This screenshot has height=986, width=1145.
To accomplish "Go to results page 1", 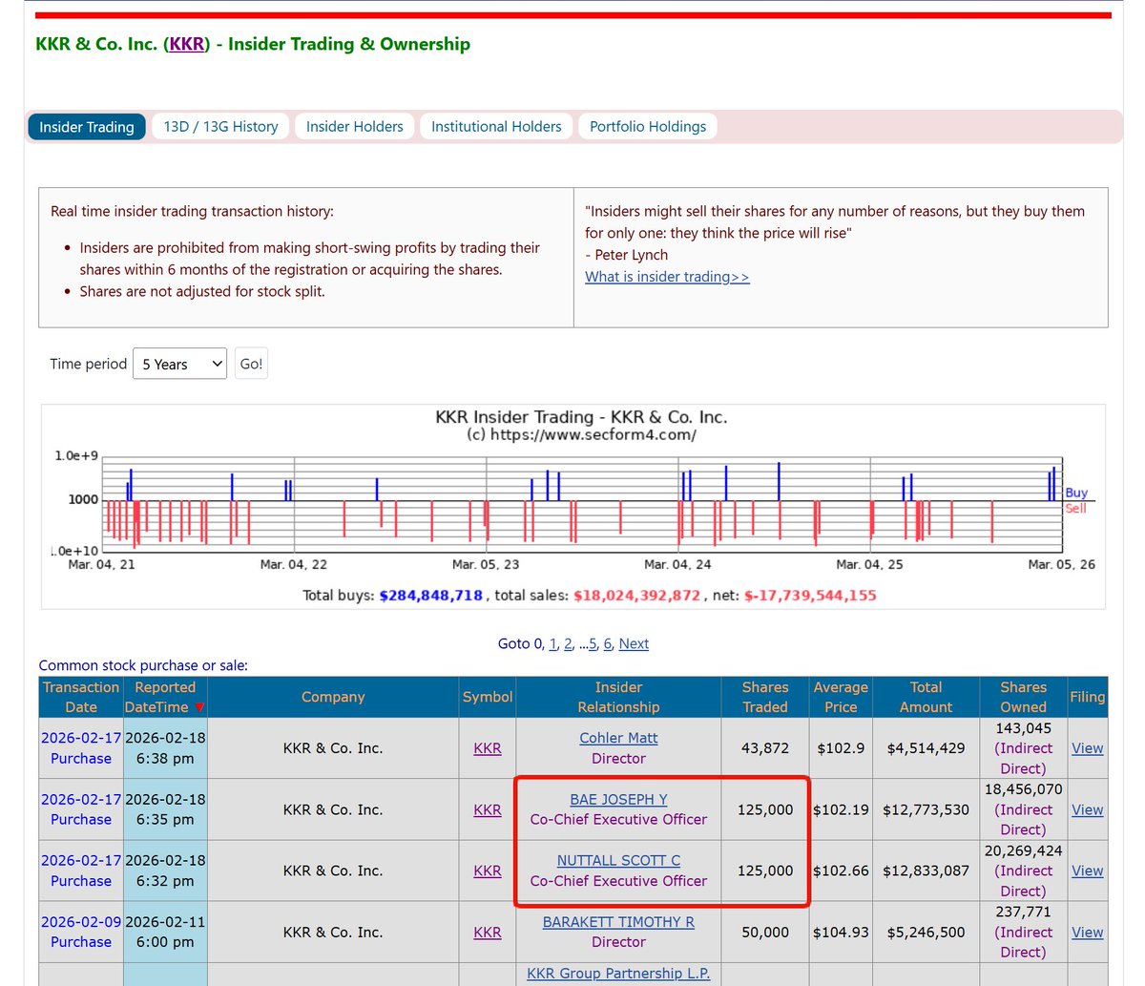I will [552, 643].
